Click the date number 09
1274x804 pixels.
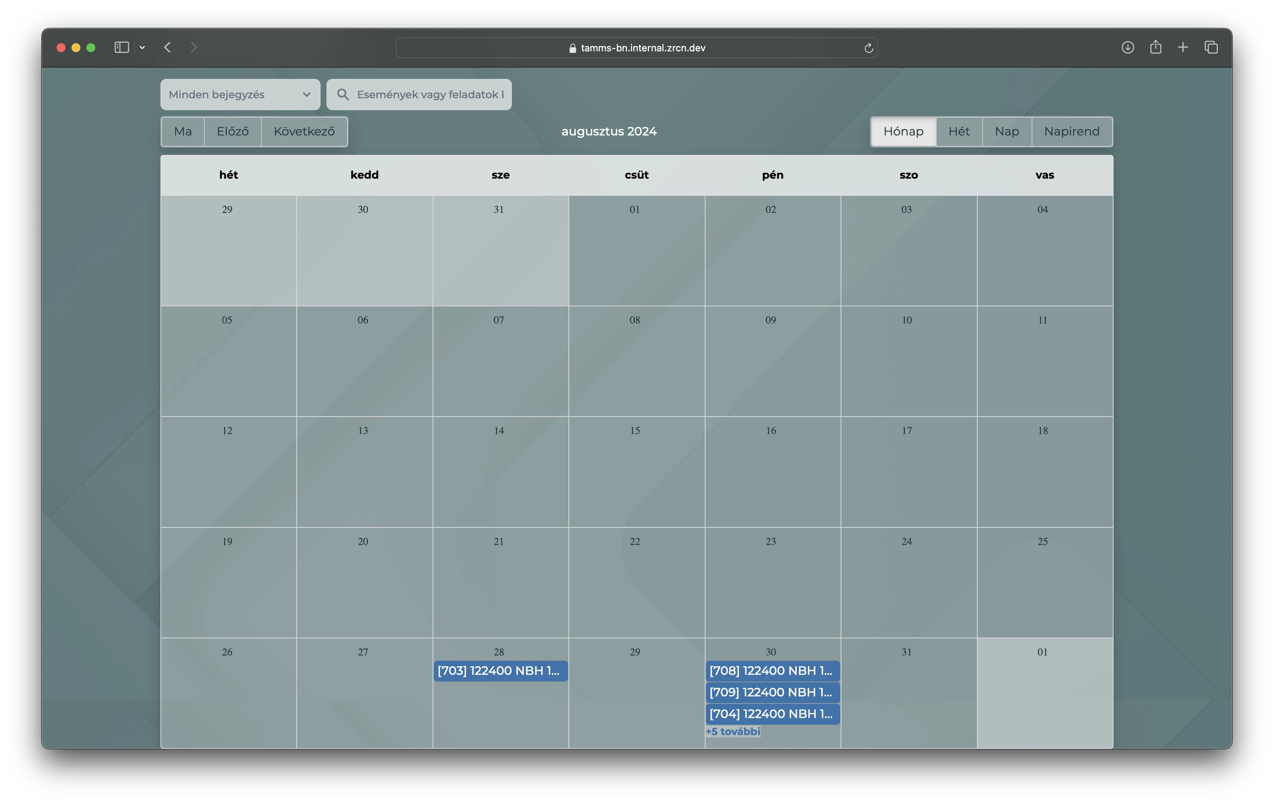pos(771,320)
